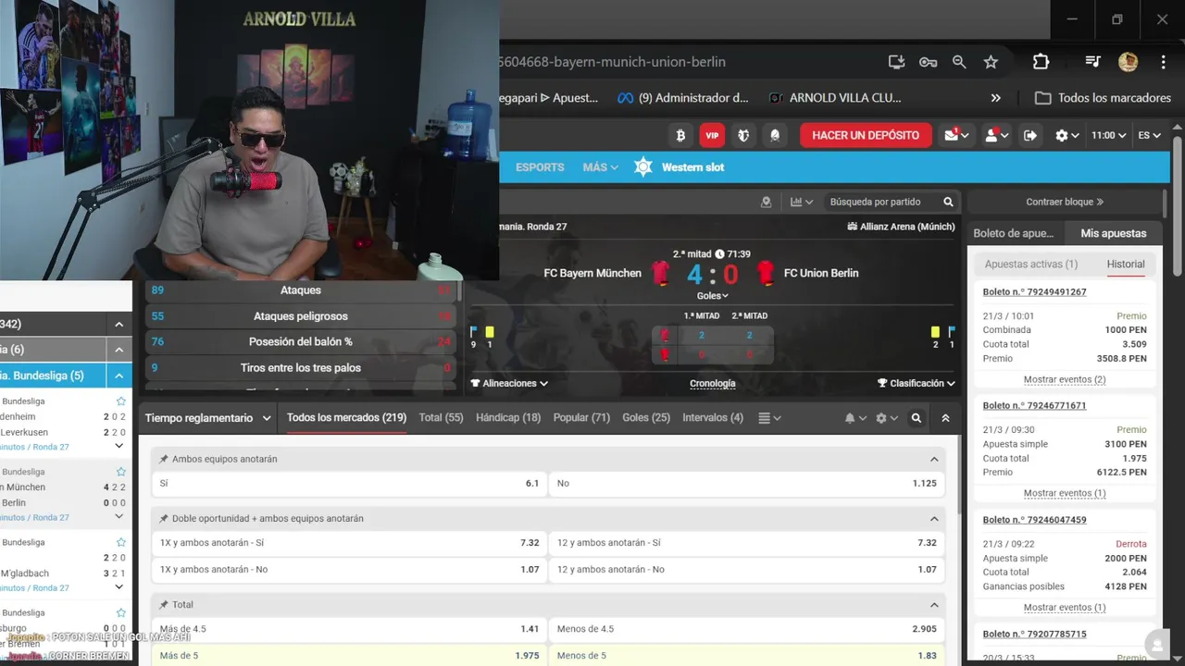The image size is (1185, 666).
Task: Pin the 'Doble oportunidad + ambos equipos anotarán' market
Action: (x=164, y=518)
